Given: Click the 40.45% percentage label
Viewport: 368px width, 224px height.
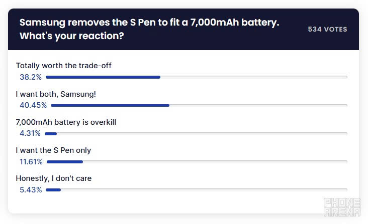Looking at the screenshot, I should [33, 105].
